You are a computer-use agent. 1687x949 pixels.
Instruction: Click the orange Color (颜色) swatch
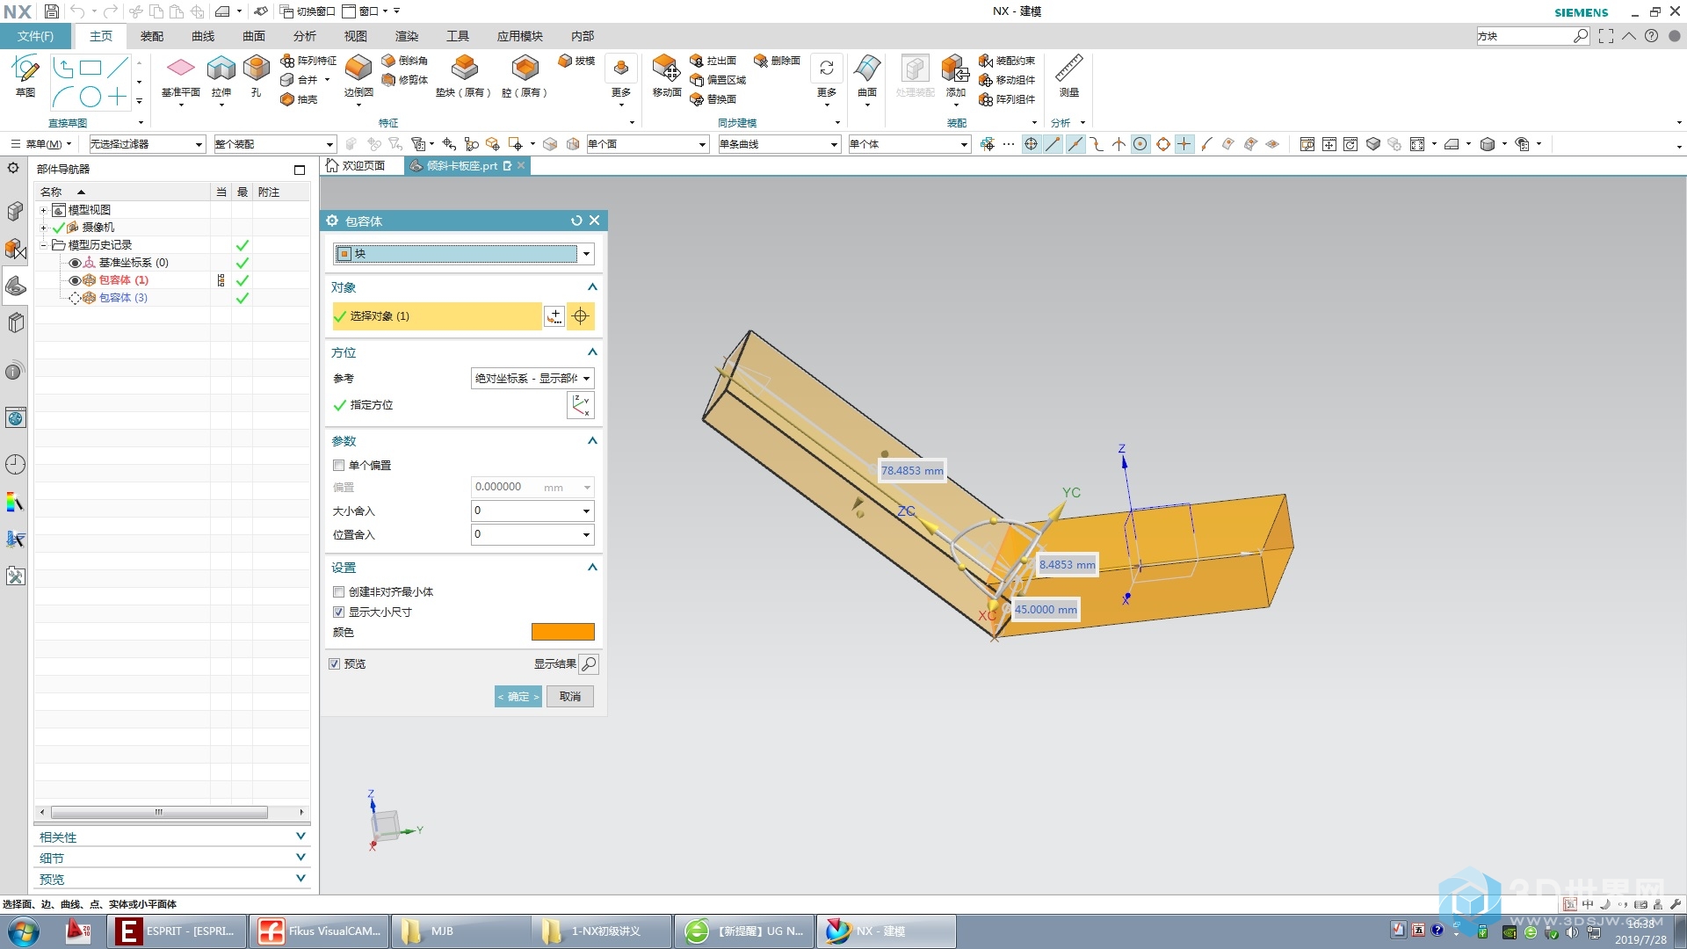pos(563,633)
